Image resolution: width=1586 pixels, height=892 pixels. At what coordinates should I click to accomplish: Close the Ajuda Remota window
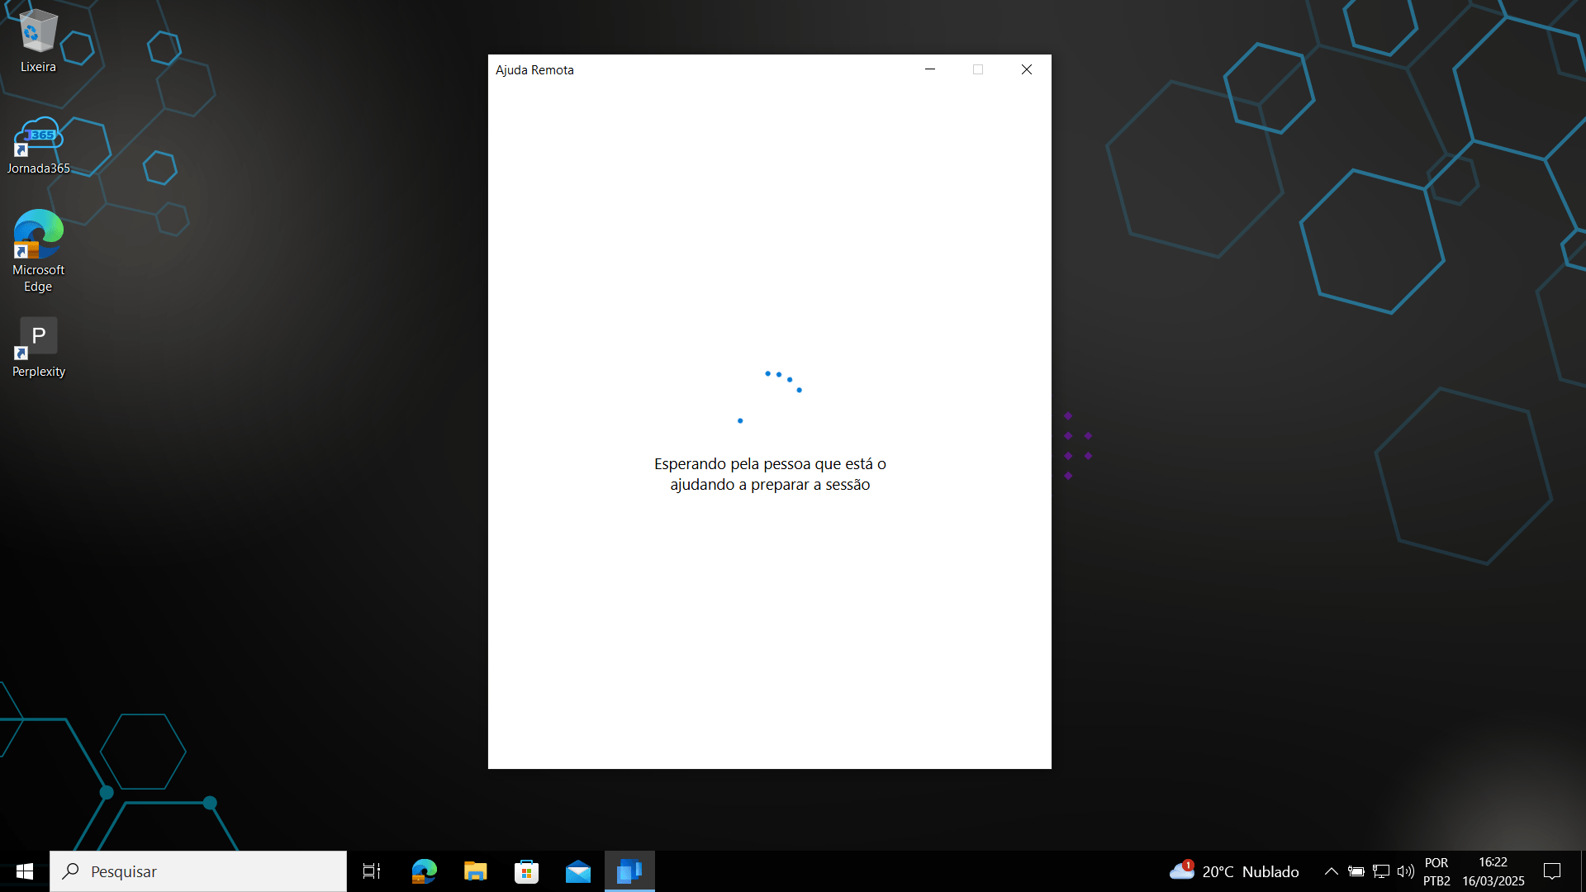[1027, 69]
